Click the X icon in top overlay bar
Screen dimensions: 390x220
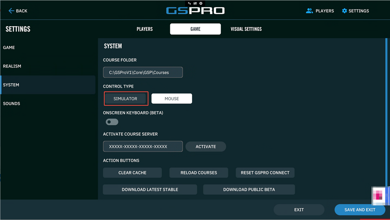click(x=201, y=3)
